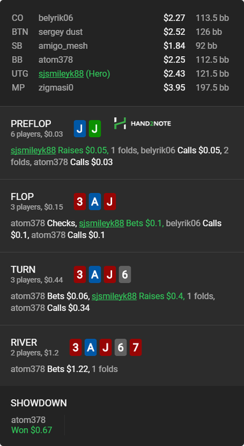The image size is (244, 446).
Task: Click the Hand2Note logo
Action: [142, 124]
